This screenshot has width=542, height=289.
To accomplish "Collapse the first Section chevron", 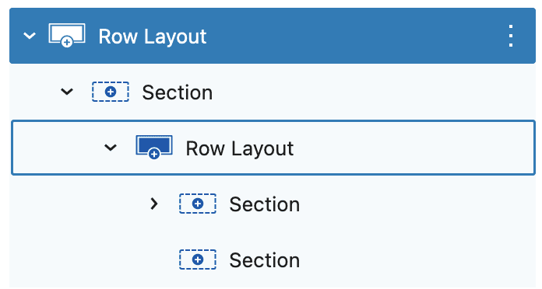I will (x=67, y=92).
